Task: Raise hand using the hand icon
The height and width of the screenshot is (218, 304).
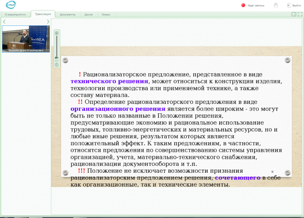Action: click(x=275, y=5)
